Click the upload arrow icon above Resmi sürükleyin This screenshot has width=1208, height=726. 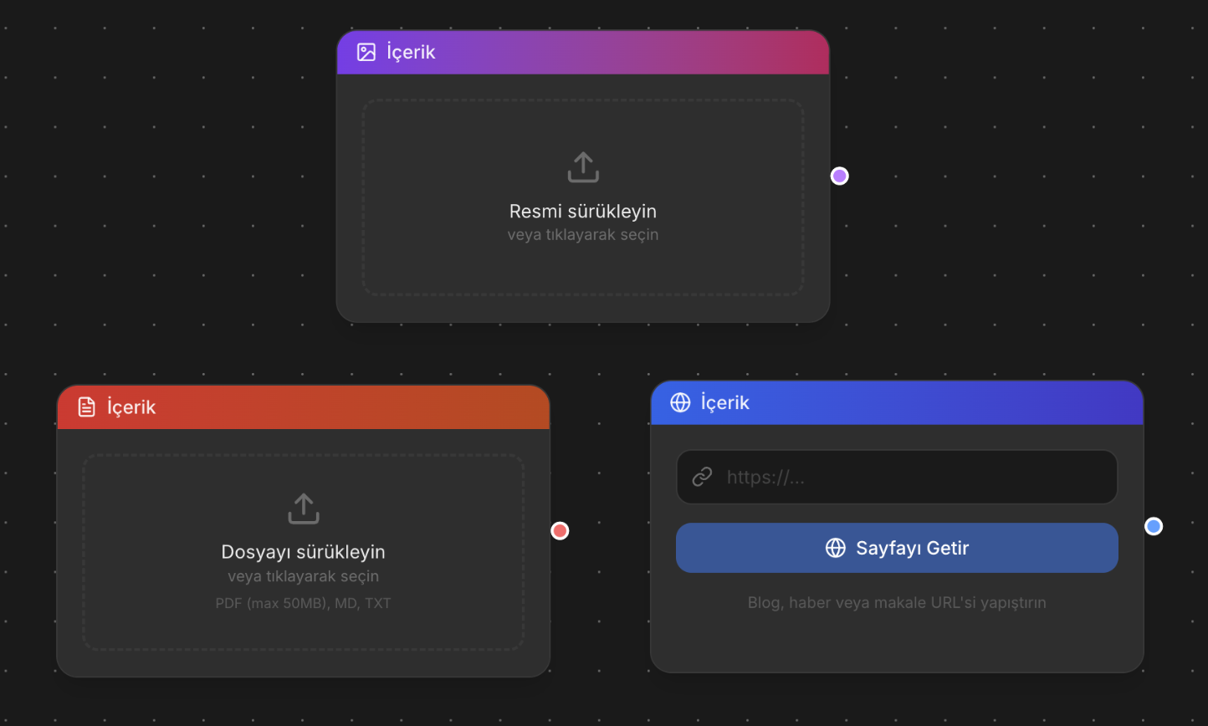tap(583, 167)
